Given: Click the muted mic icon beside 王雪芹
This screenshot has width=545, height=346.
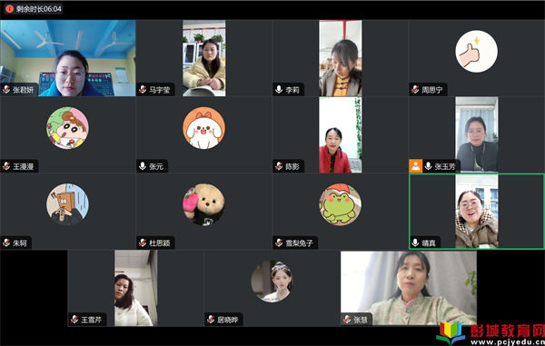Looking at the screenshot, I should [74, 319].
